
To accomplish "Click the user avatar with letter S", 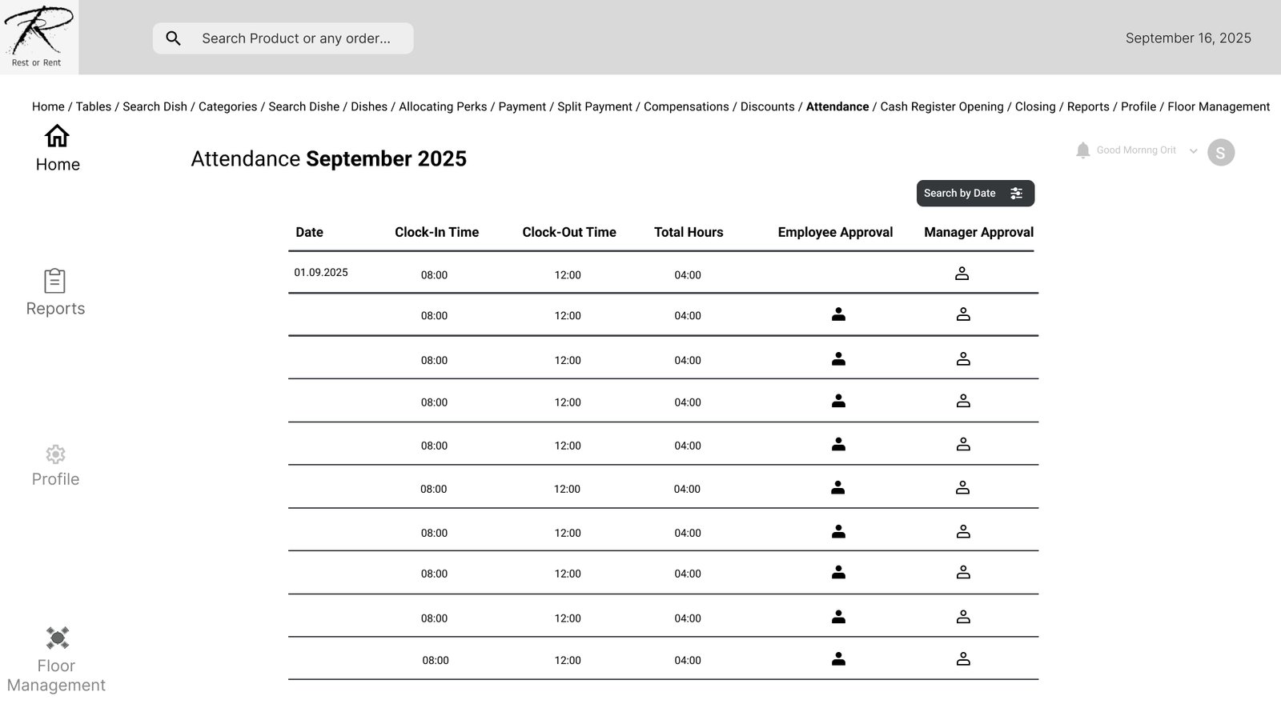I will coord(1220,152).
